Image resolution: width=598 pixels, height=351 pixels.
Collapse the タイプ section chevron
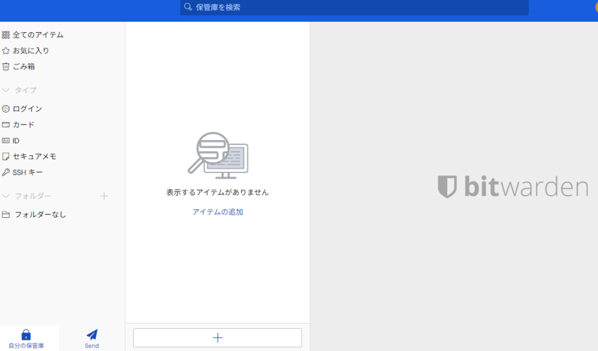click(6, 91)
